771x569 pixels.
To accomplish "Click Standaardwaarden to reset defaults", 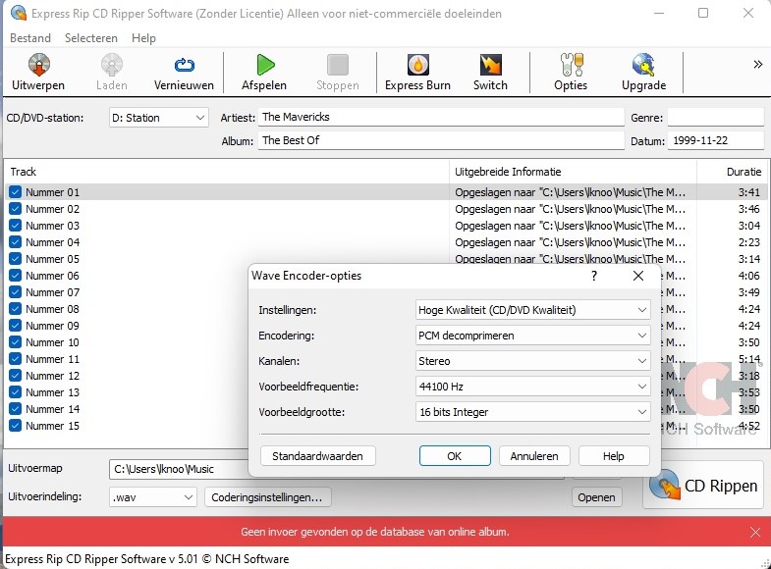I will 317,456.
